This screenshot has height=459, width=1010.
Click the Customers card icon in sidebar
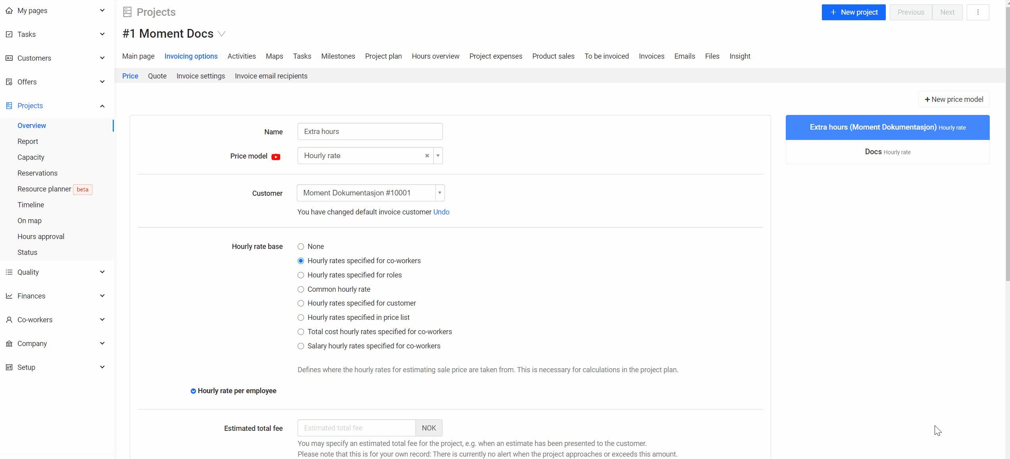pos(9,58)
